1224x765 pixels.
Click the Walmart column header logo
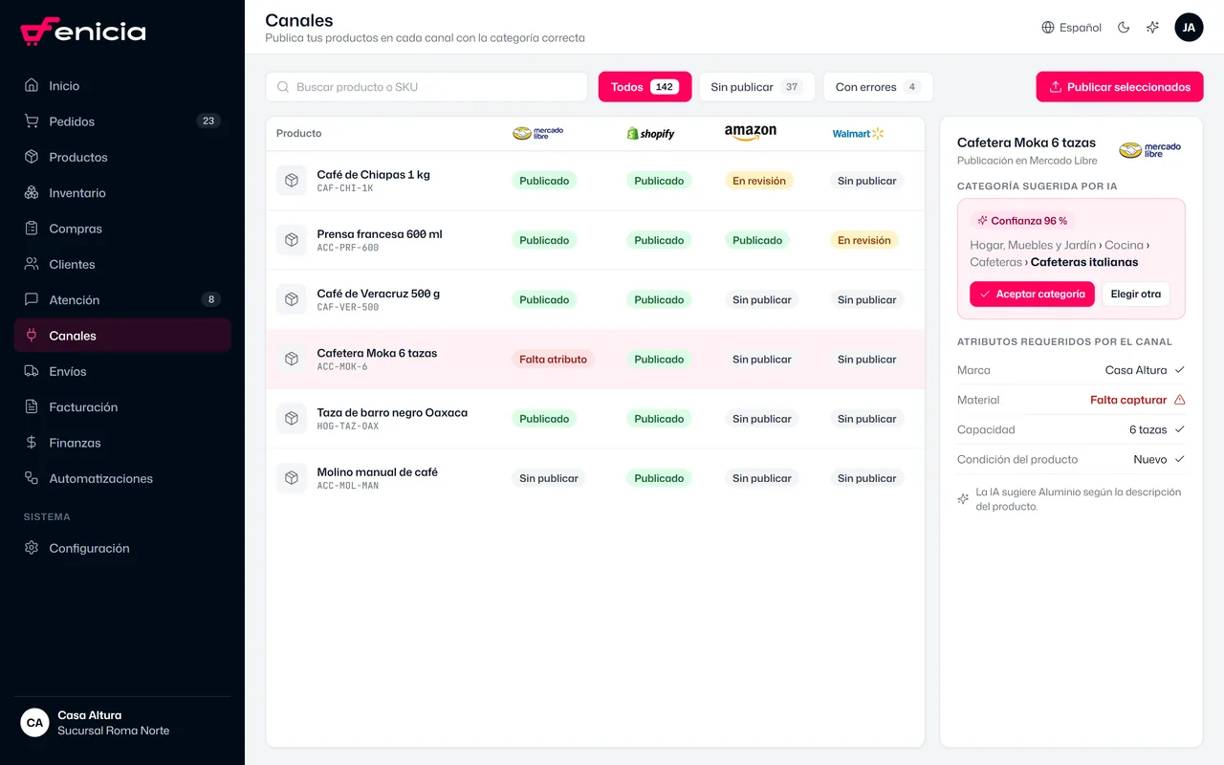click(858, 134)
